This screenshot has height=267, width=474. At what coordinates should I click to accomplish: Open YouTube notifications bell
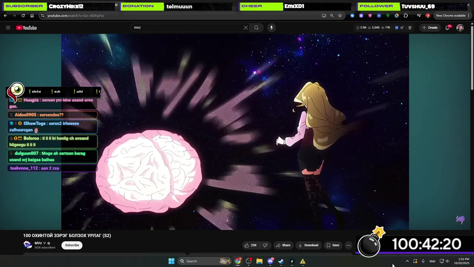(447, 28)
